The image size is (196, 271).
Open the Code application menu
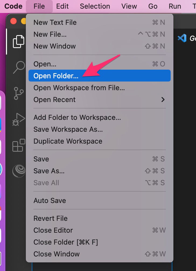[x=13, y=6]
